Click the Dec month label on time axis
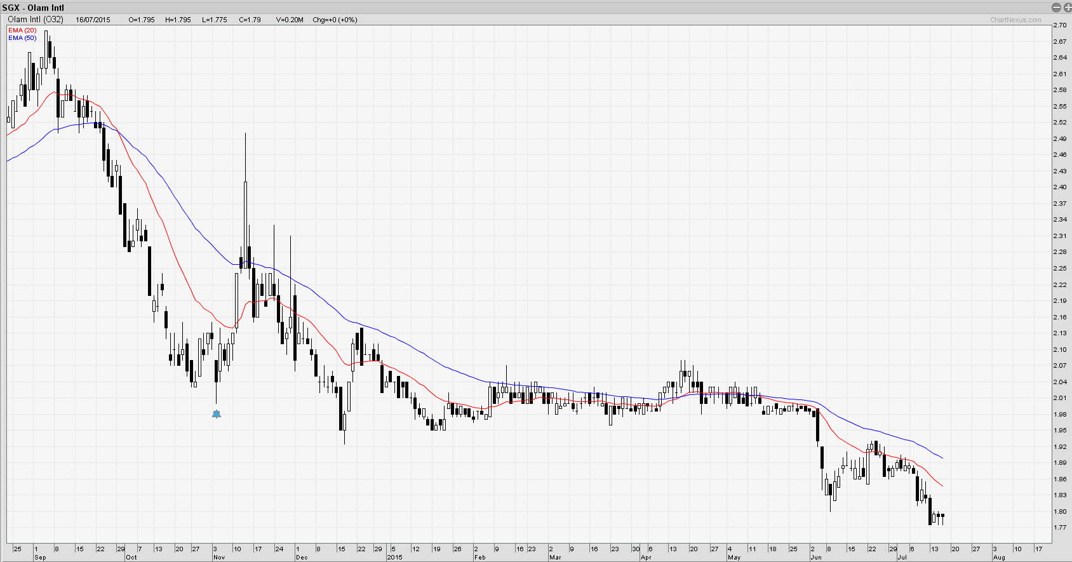Screen dimensions: 1072x562 (x=302, y=558)
